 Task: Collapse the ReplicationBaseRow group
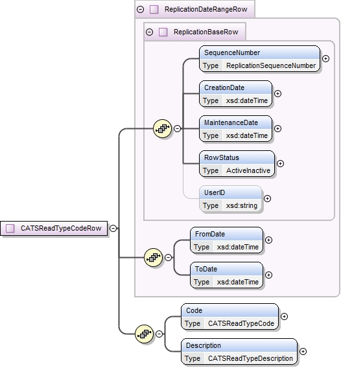coord(149,32)
